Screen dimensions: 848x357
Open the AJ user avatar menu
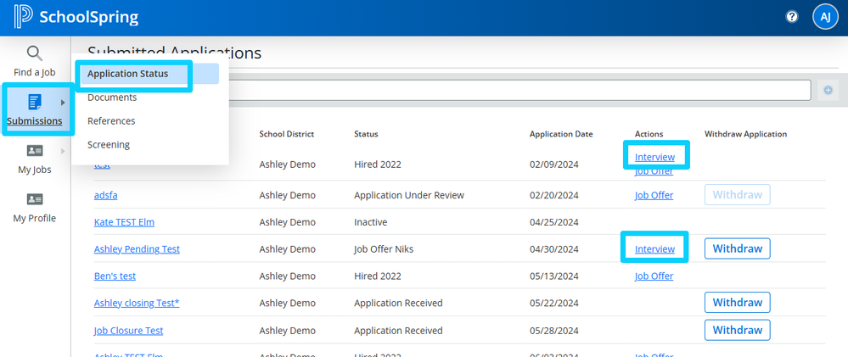point(825,17)
